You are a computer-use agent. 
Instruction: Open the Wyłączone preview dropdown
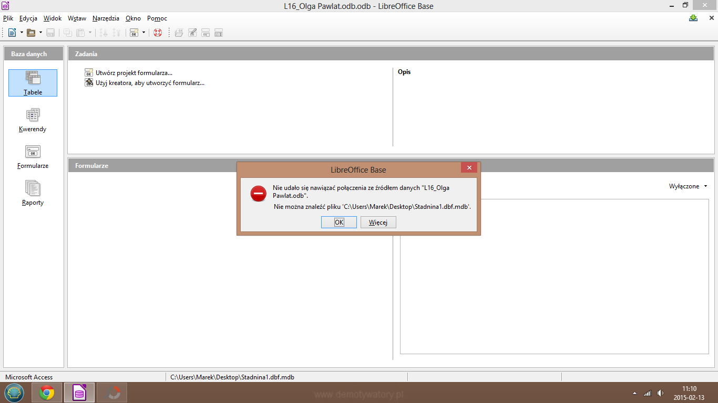[688, 186]
